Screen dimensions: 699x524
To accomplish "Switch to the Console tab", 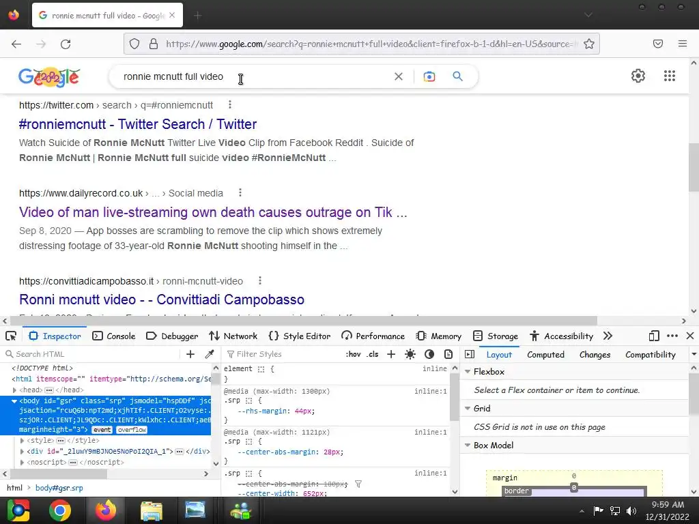I will coord(114,336).
